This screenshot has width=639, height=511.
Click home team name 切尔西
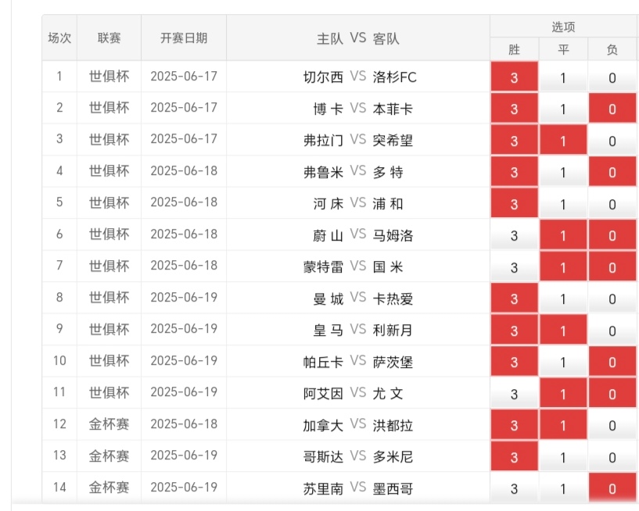pos(323,77)
